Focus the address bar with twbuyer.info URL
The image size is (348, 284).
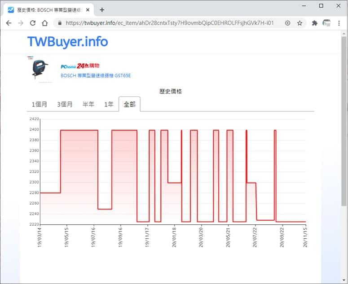(170, 23)
